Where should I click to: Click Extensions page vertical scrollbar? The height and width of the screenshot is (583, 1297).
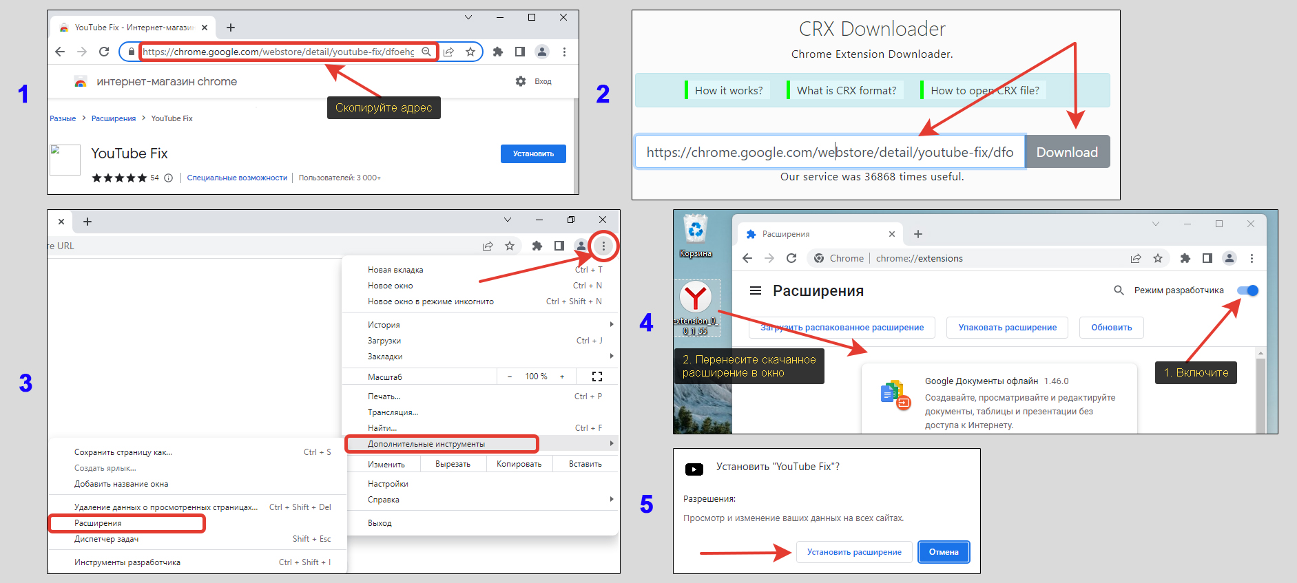1260,391
